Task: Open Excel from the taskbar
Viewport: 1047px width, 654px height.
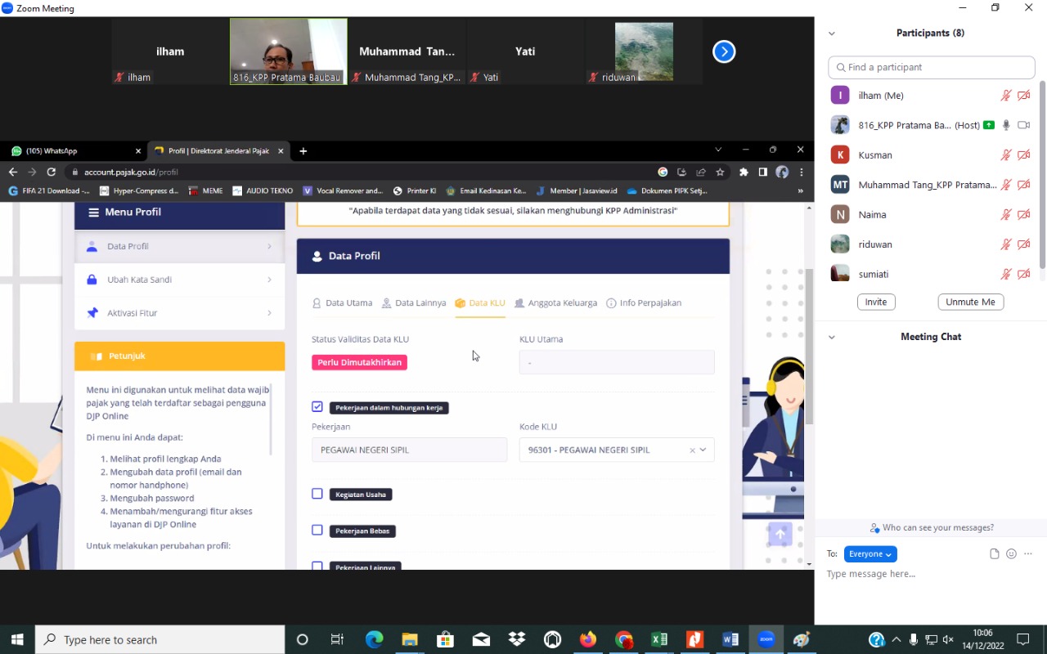Action: (x=659, y=639)
